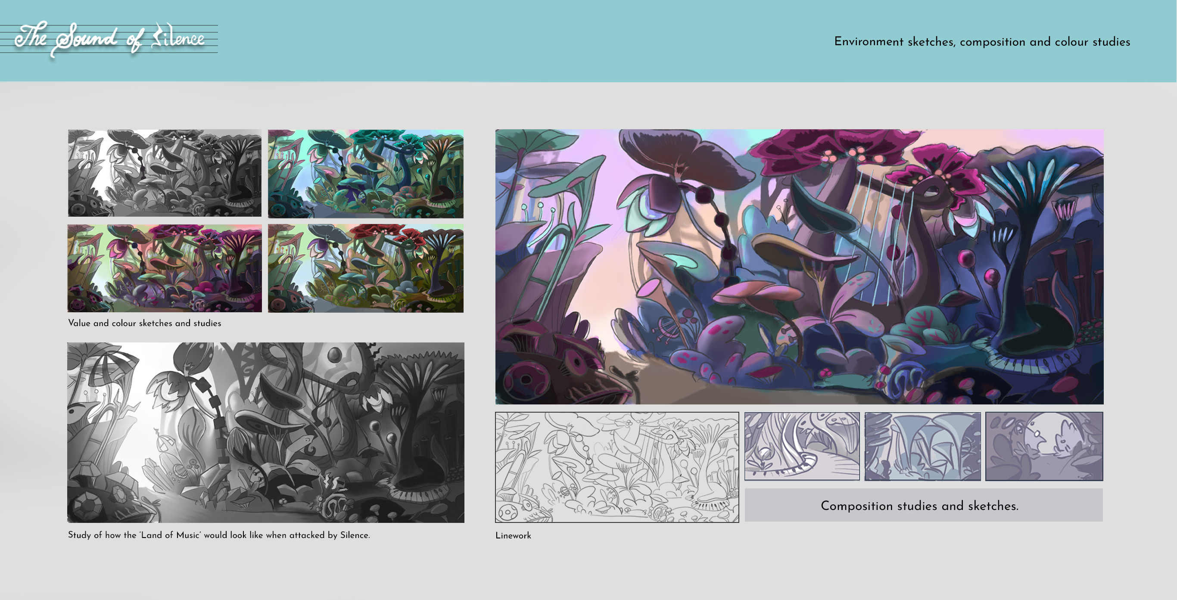Open the teal-blue colour study thumbnail
The width and height of the screenshot is (1177, 600).
tap(365, 174)
